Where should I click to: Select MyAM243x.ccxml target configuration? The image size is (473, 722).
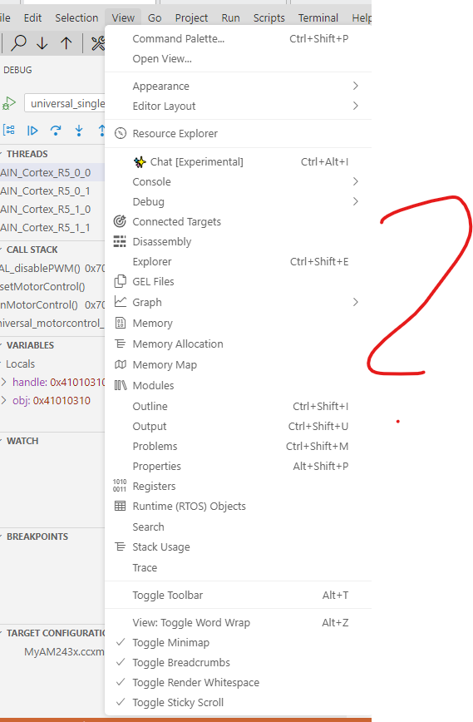pos(64,652)
